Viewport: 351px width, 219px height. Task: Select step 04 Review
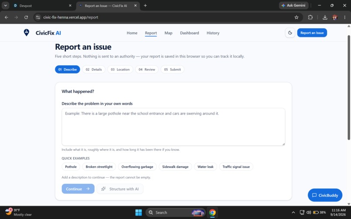147,70
